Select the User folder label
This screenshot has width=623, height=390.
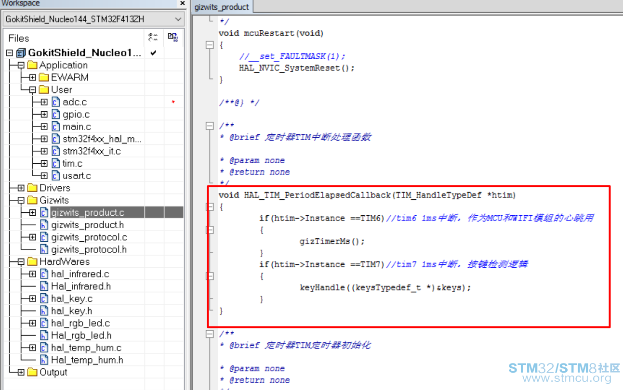[x=62, y=90]
